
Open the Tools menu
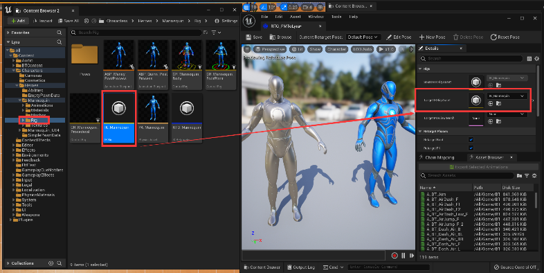pos(336,17)
